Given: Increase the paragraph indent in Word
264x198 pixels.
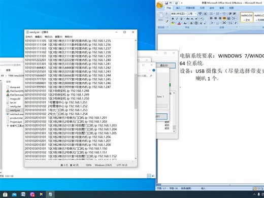Looking at the screenshot, I should tap(234, 14).
